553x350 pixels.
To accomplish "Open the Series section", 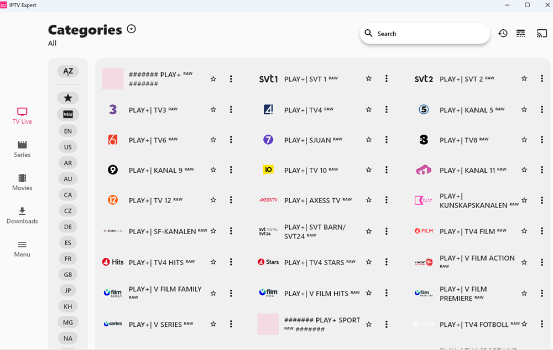I will (x=22, y=149).
